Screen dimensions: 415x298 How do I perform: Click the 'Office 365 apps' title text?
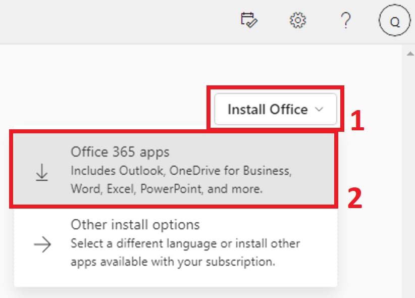(120, 152)
